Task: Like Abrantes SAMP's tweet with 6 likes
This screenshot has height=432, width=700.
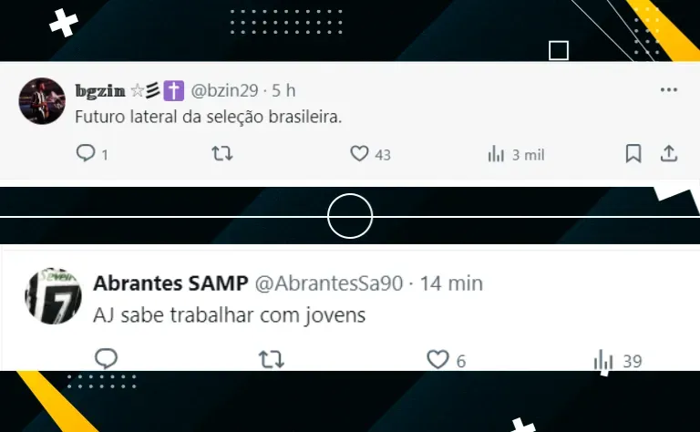Action: point(437,359)
